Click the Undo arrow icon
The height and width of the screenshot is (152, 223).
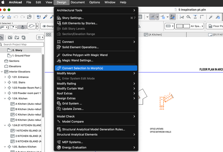[16, 17]
